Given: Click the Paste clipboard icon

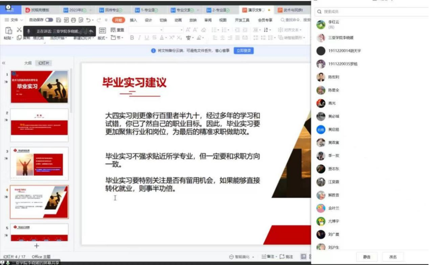Looking at the screenshot, I should coord(8,30).
